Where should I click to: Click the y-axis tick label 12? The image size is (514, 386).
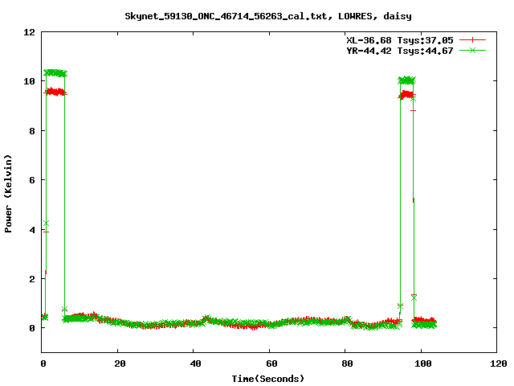[x=29, y=32]
